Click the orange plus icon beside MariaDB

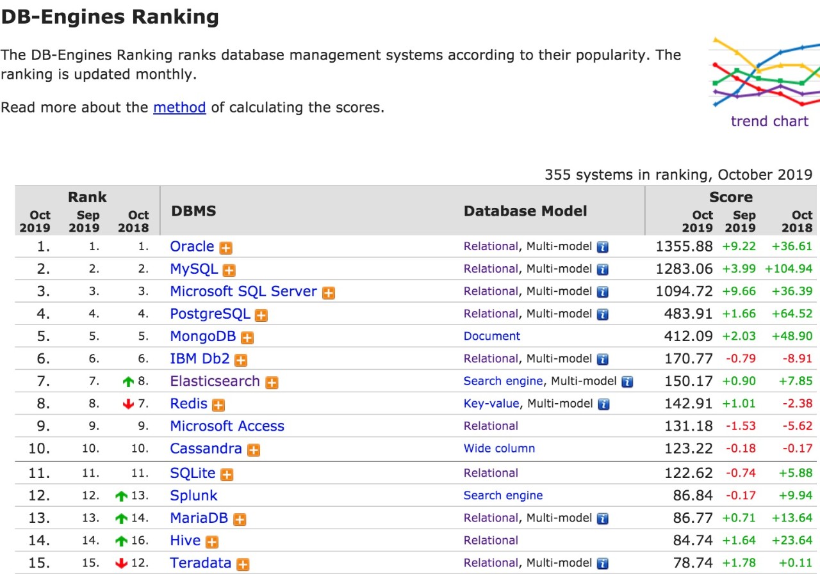click(x=240, y=520)
